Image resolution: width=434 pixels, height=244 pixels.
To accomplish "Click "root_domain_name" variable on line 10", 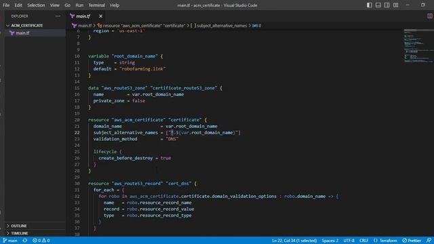I will click(x=134, y=56).
